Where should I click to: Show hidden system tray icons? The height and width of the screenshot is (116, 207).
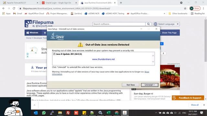pyautogui.click(x=156, y=113)
